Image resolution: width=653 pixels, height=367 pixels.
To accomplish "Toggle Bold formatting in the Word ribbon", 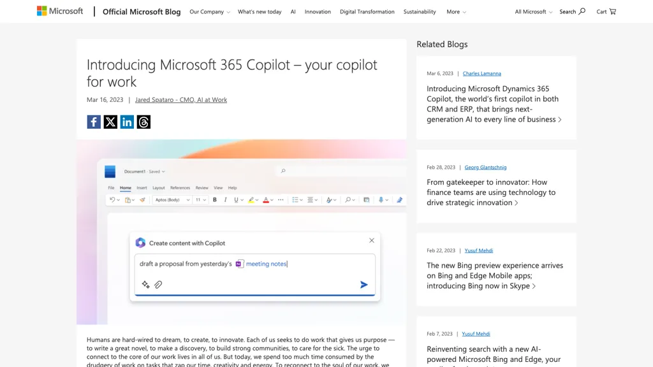I will click(215, 199).
